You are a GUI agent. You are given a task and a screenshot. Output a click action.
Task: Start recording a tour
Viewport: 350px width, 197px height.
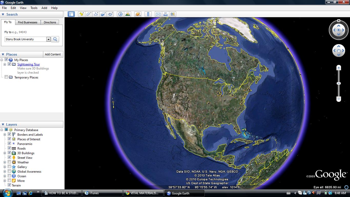click(110, 14)
